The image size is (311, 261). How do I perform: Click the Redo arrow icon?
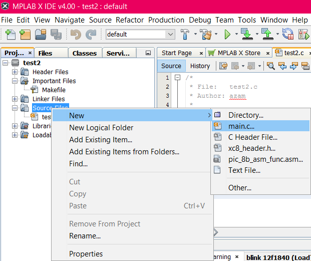(x=91, y=34)
